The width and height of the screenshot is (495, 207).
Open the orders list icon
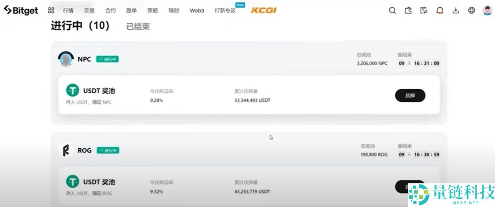(424, 11)
